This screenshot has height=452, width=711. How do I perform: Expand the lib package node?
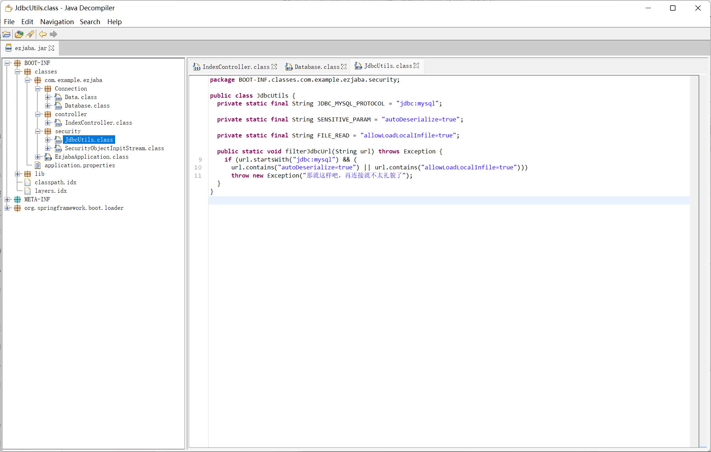pyautogui.click(x=17, y=174)
